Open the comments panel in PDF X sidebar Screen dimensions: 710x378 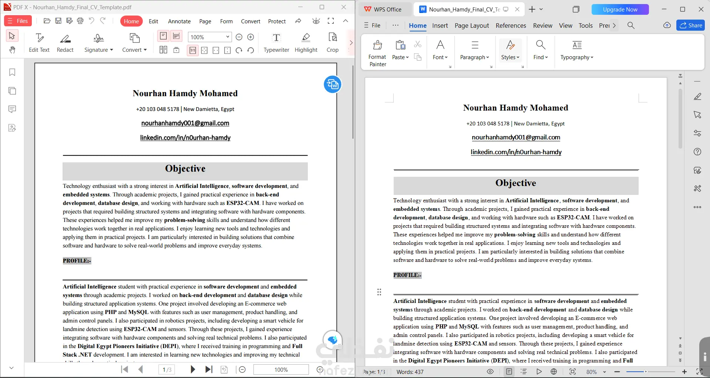point(12,109)
